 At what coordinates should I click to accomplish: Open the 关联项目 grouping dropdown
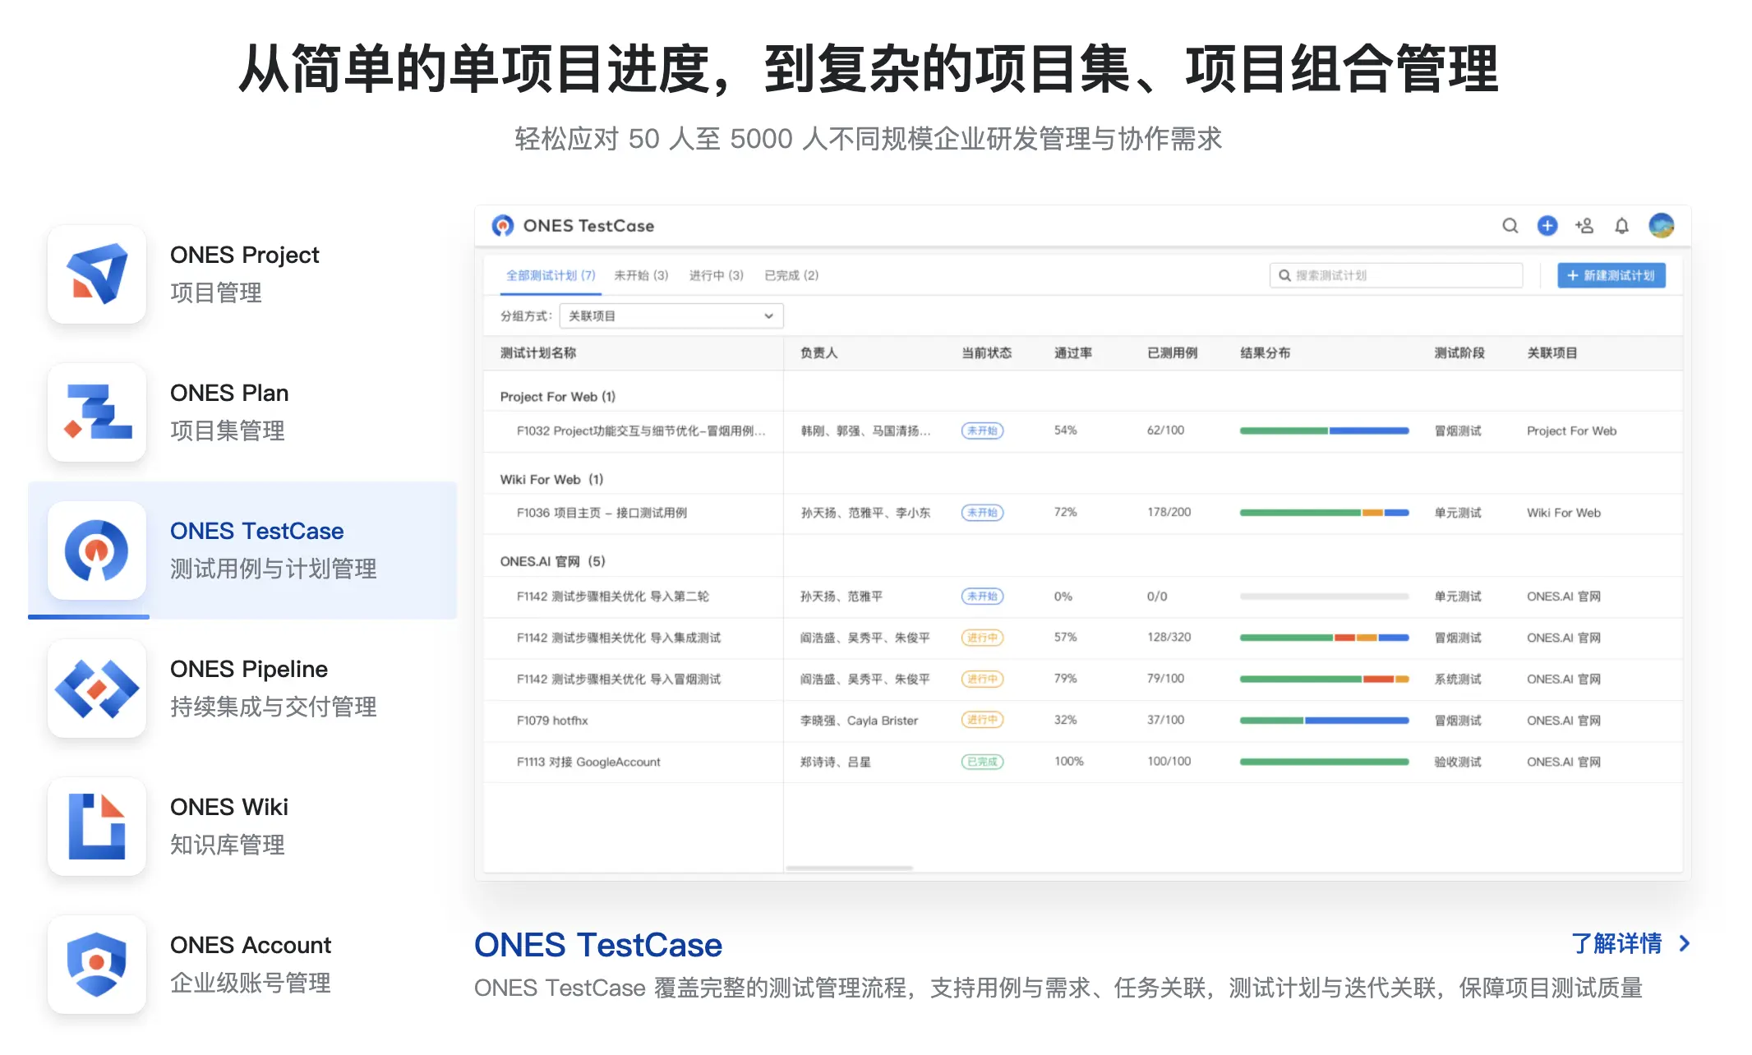coord(671,316)
